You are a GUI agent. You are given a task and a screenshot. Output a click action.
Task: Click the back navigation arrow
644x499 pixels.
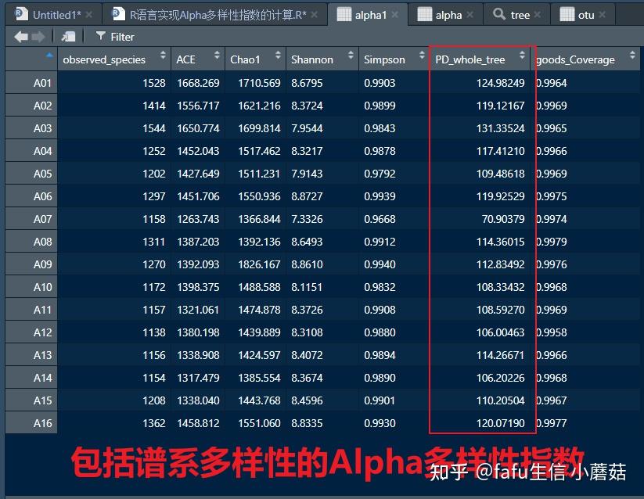(20, 35)
